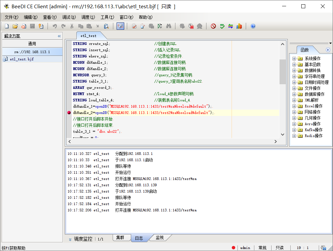
Task: Open the 文件(F) menu
Action: coord(12,17)
